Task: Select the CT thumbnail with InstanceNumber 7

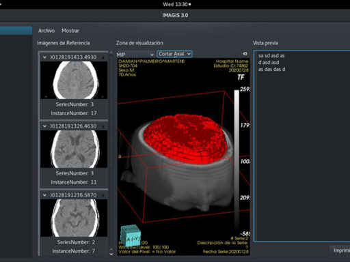Action: 74,218
